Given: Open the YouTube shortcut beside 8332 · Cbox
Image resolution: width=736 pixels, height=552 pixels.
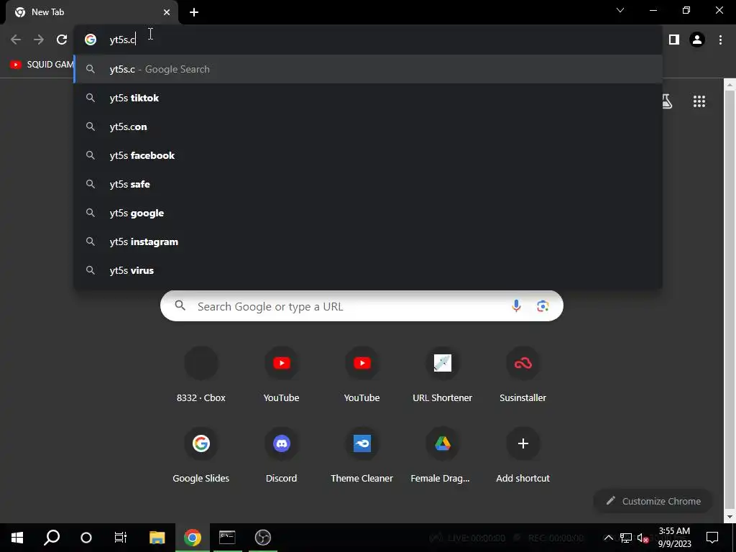Looking at the screenshot, I should point(281,375).
